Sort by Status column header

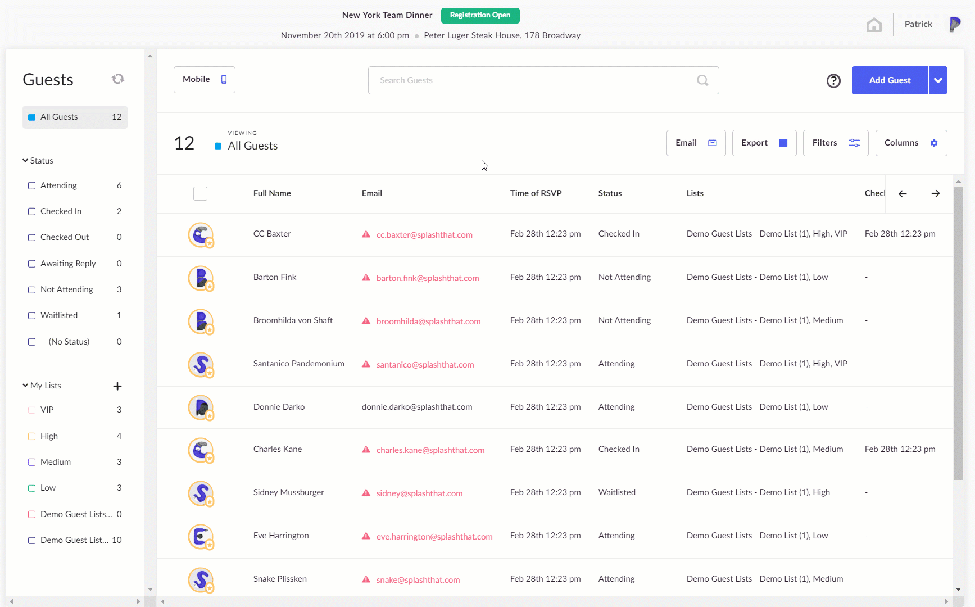point(610,193)
